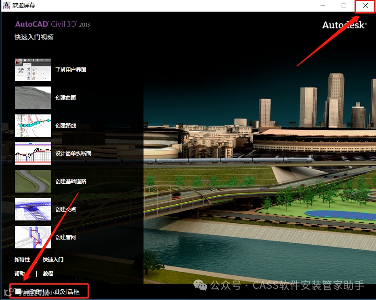Screen dimensions: 376x300
Task: Click the 创建曲面 text link
Action: (66, 98)
